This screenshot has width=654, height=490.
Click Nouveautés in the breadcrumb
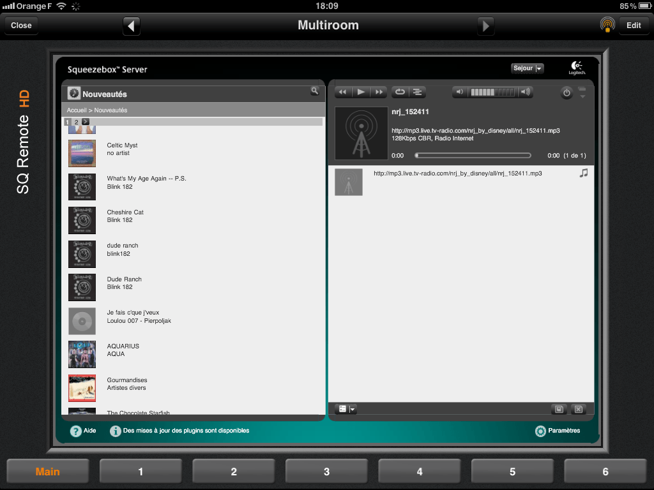(x=110, y=110)
